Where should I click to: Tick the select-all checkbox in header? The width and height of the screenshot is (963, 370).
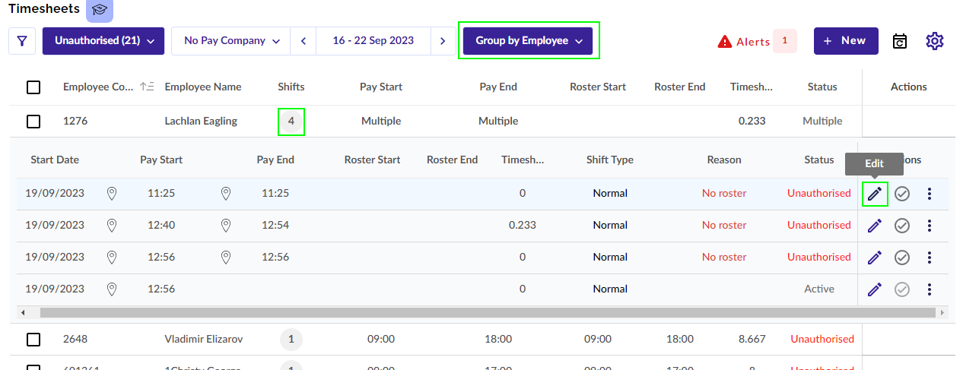pos(33,87)
